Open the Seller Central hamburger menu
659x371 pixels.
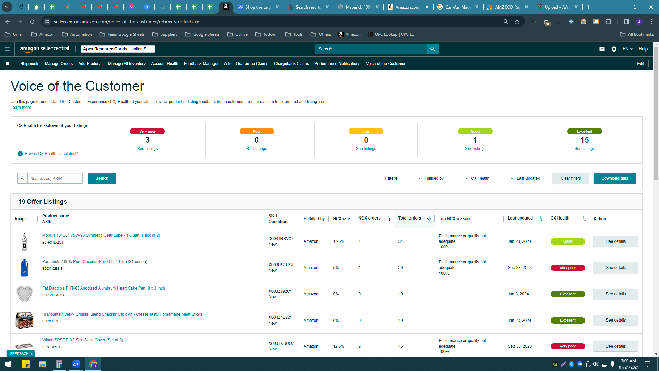7,49
